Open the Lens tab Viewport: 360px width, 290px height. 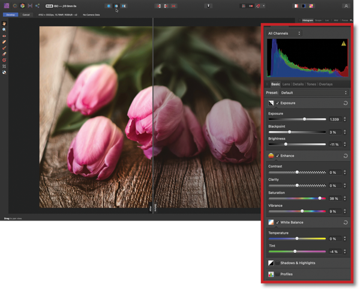click(x=286, y=84)
